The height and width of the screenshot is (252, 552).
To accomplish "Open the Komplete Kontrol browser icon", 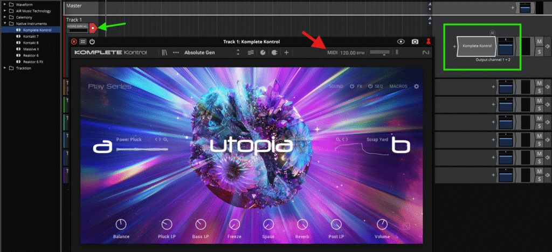I will (x=164, y=52).
